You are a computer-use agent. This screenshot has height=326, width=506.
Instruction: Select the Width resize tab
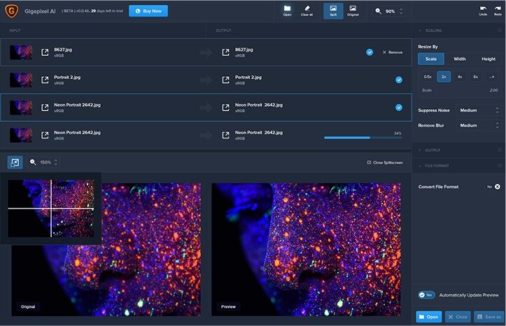[460, 59]
